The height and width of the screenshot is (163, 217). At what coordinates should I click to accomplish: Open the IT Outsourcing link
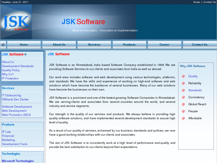point(11,95)
